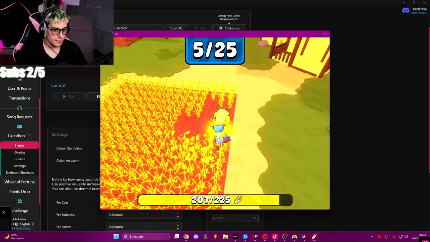This screenshot has width=430, height=242.
Task: Open Google Chrome from taskbar
Action: click(x=186, y=237)
